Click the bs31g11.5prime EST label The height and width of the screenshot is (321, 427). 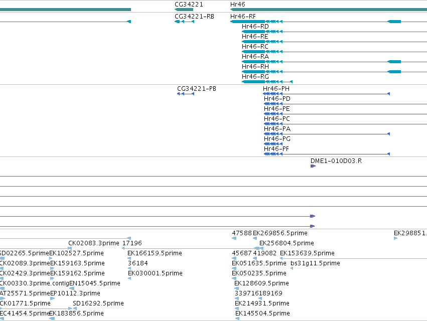coord(315,263)
